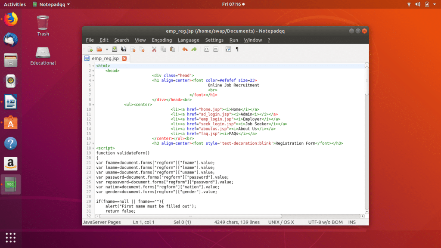The width and height of the screenshot is (441, 248).
Task: Open the Search menu
Action: point(121,40)
